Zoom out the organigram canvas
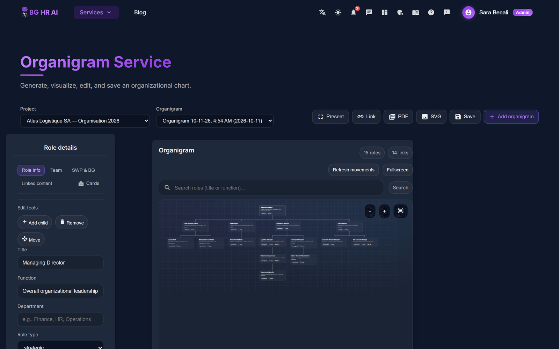Image resolution: width=559 pixels, height=349 pixels. [x=370, y=211]
